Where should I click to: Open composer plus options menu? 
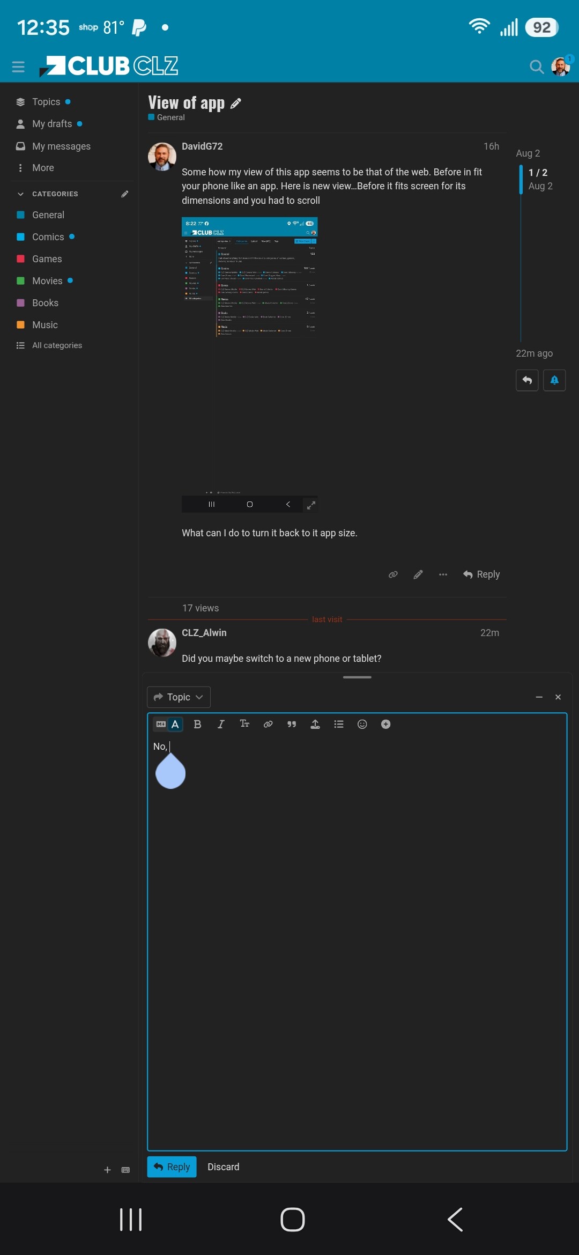click(385, 724)
